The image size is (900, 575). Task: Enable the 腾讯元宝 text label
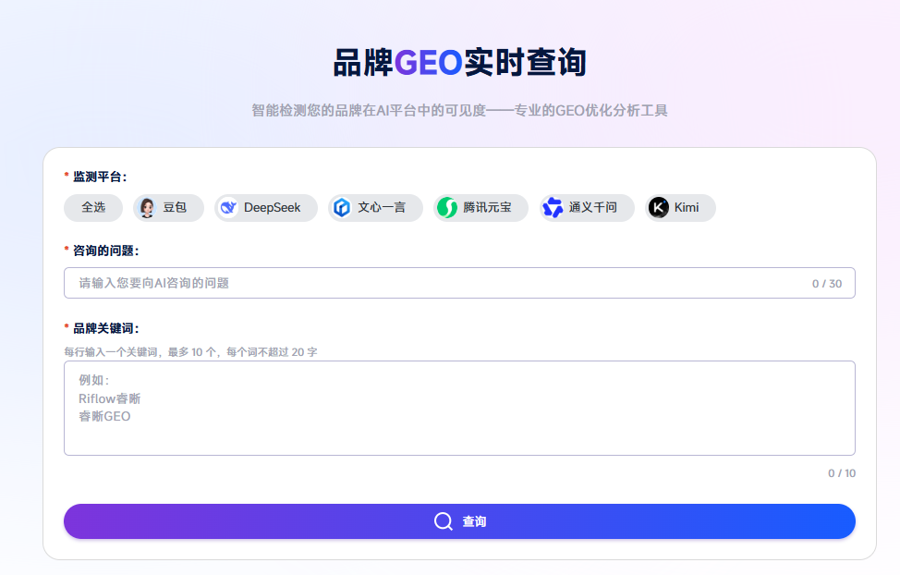pyautogui.click(x=487, y=208)
